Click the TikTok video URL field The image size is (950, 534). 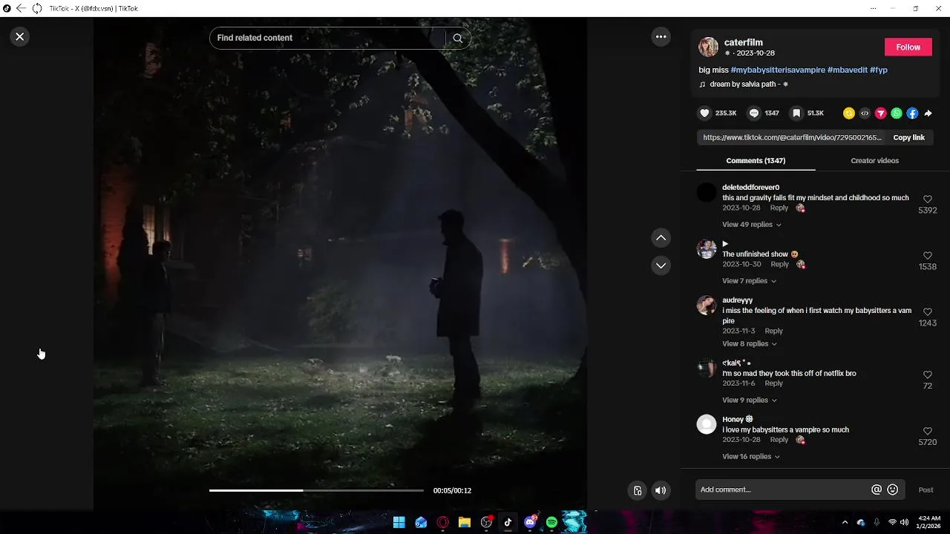coord(791,138)
